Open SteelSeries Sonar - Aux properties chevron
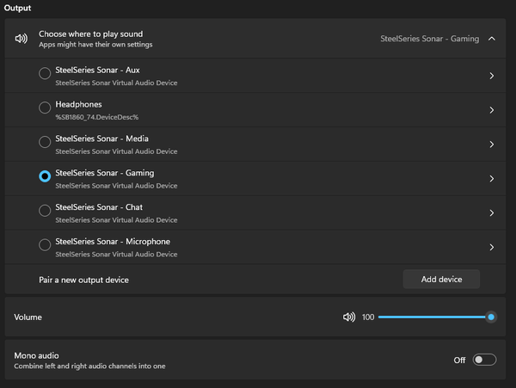 (492, 76)
